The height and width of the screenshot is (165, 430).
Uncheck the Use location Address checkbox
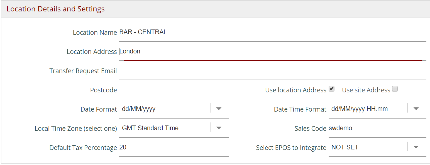[x=331, y=88]
